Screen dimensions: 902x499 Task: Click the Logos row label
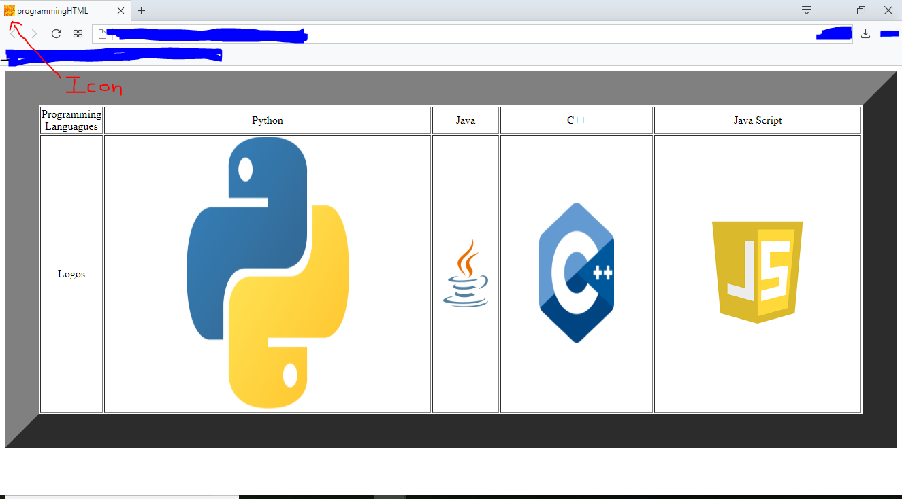pyautogui.click(x=71, y=274)
